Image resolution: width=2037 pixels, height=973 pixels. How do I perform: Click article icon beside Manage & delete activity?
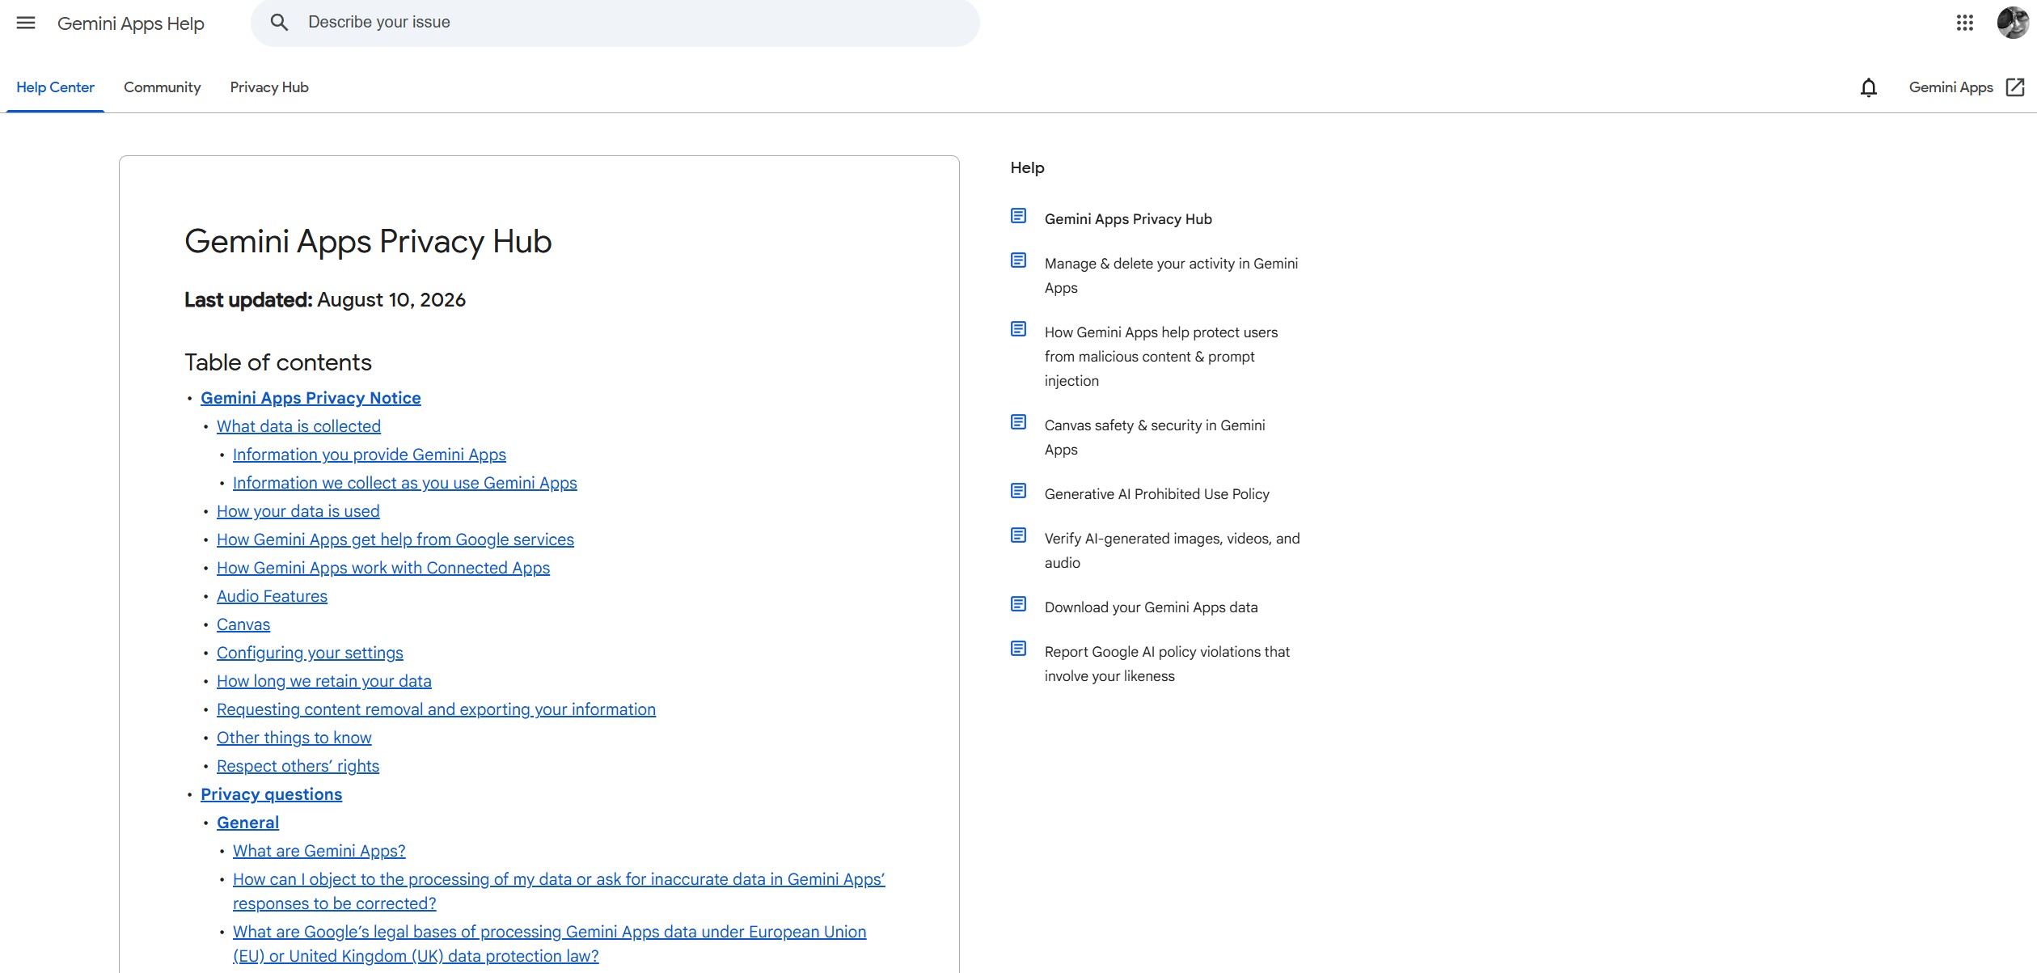[x=1018, y=260]
